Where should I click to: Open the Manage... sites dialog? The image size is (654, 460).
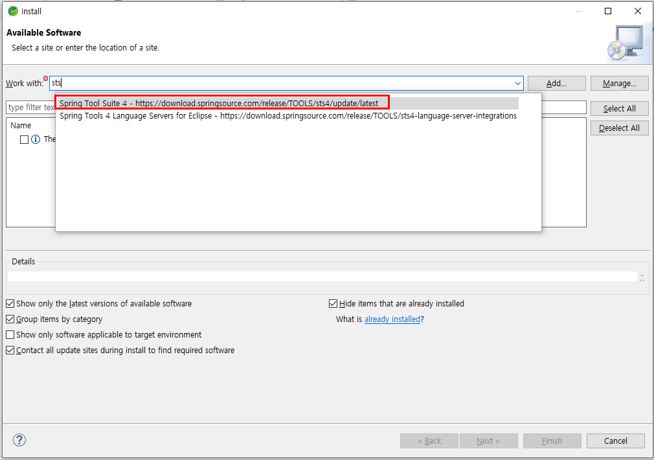[620, 83]
